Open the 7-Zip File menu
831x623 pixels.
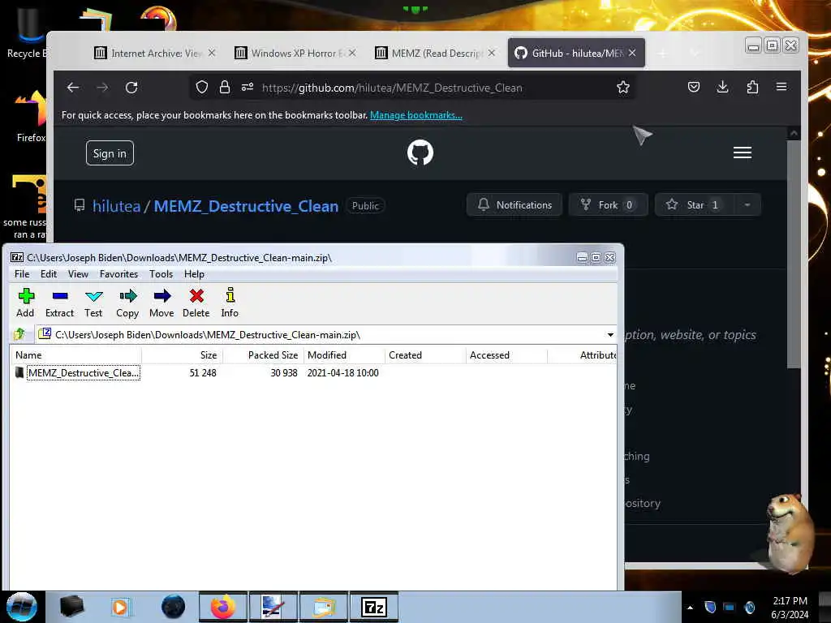(22, 274)
